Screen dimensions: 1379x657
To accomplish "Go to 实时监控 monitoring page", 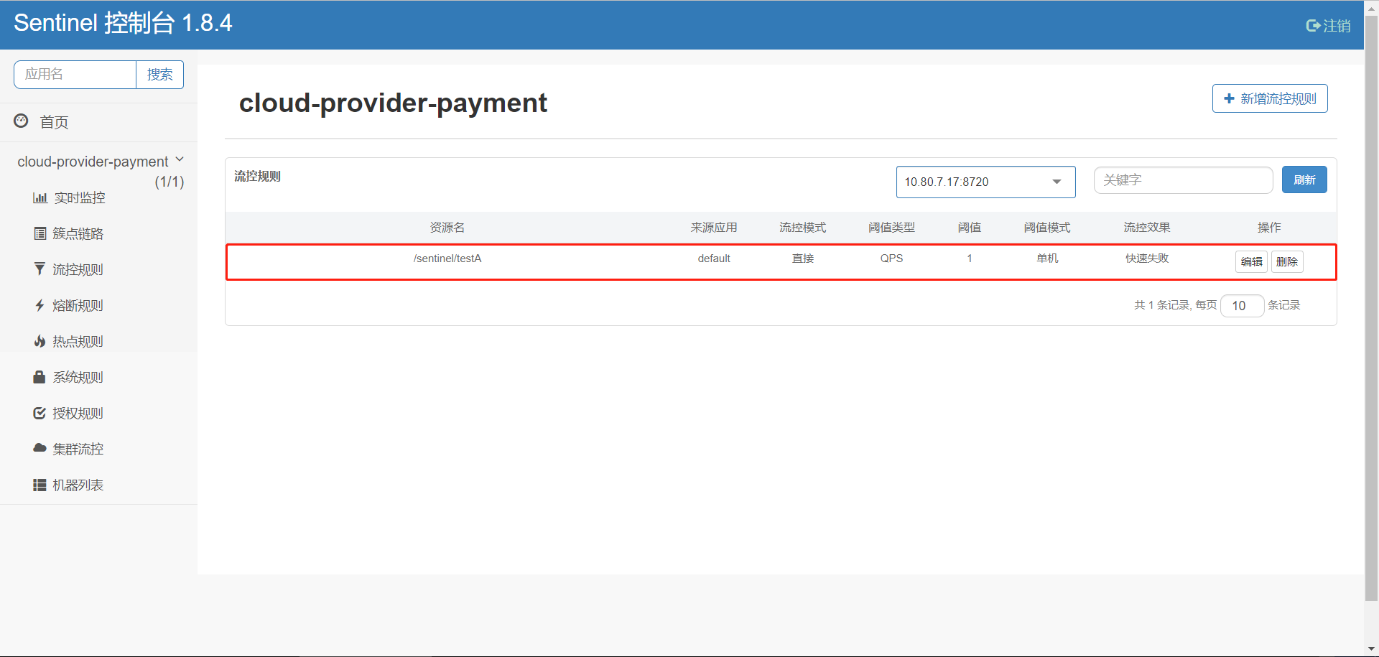I will (x=80, y=197).
